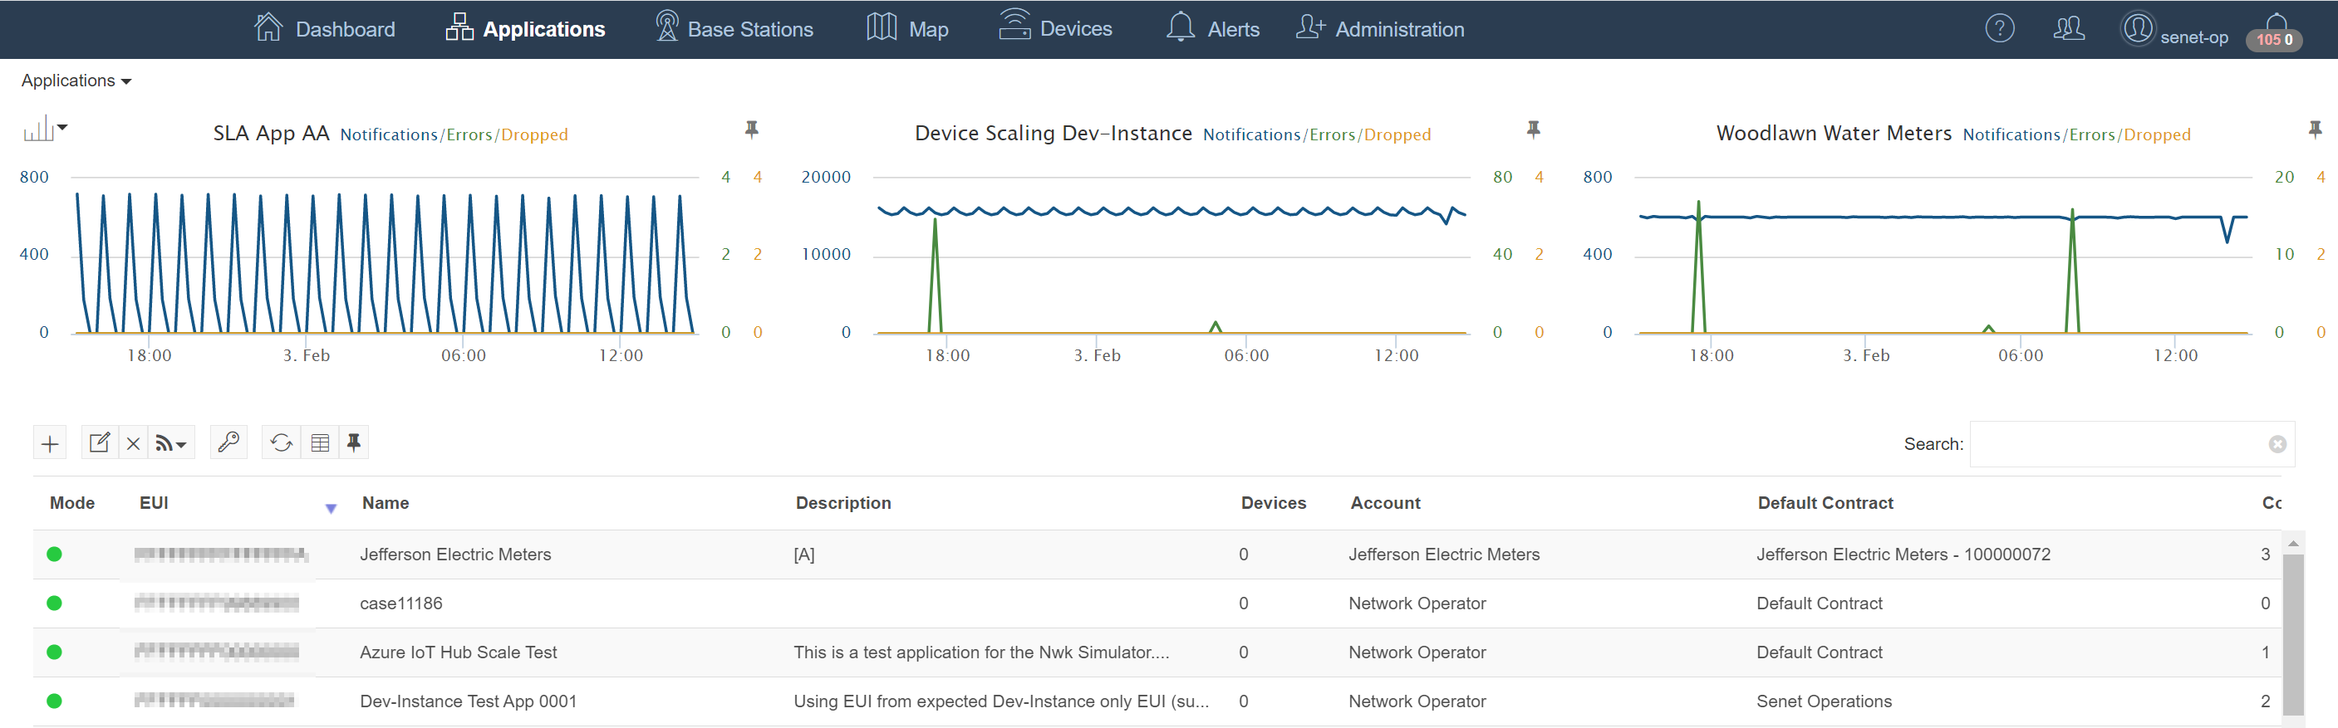Viewport: 2338px width, 728px height.
Task: Expand the Applications breadcrumb dropdown
Action: pyautogui.click(x=76, y=81)
